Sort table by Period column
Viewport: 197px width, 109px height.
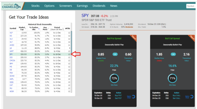pyautogui.click(x=57, y=28)
